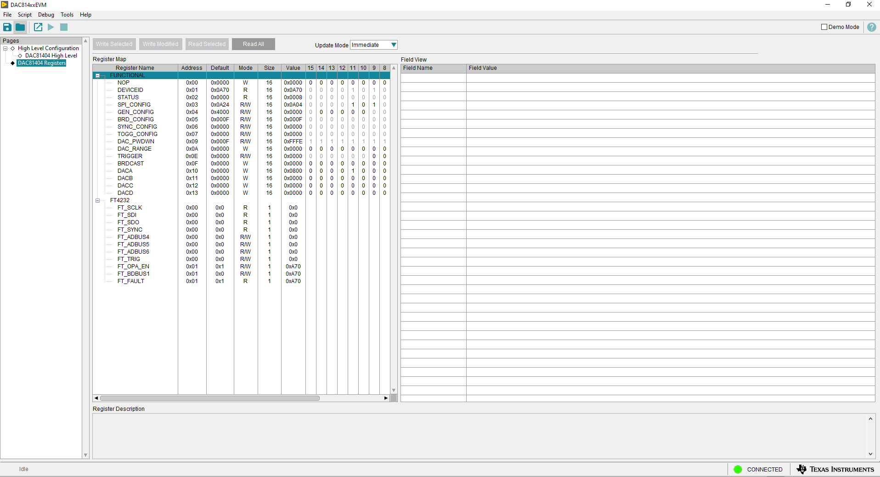The width and height of the screenshot is (880, 477).
Task: Click the Play script icon
Action: tap(51, 27)
